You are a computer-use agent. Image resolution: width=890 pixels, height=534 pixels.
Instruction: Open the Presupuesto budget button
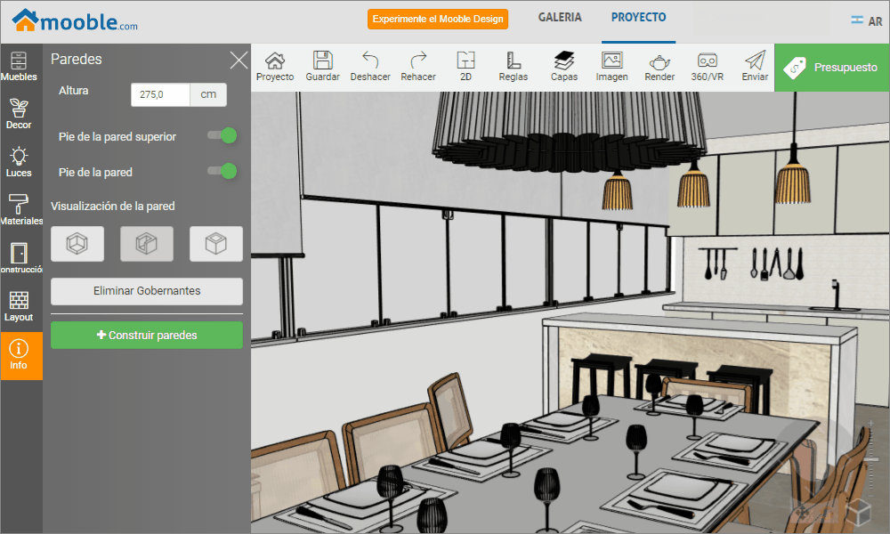[x=832, y=68]
